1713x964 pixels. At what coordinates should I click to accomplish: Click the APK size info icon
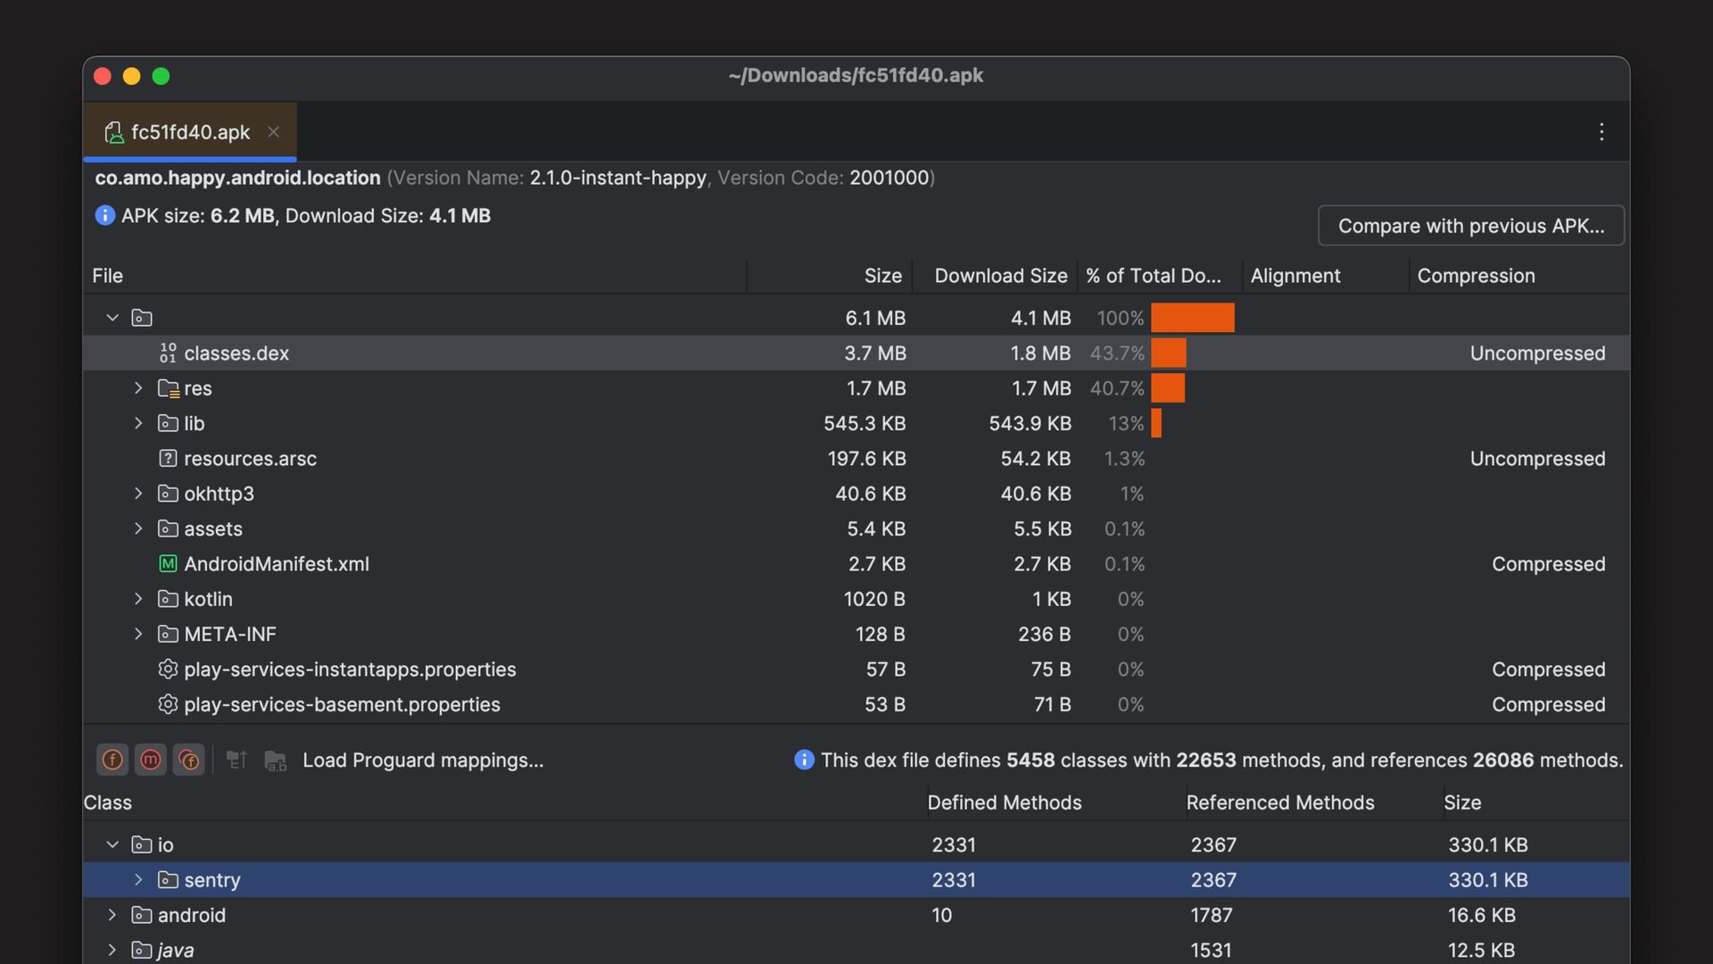pyautogui.click(x=105, y=216)
